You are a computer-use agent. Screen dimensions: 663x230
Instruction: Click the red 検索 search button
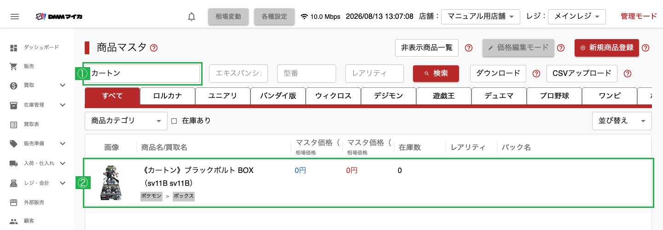[x=436, y=74]
